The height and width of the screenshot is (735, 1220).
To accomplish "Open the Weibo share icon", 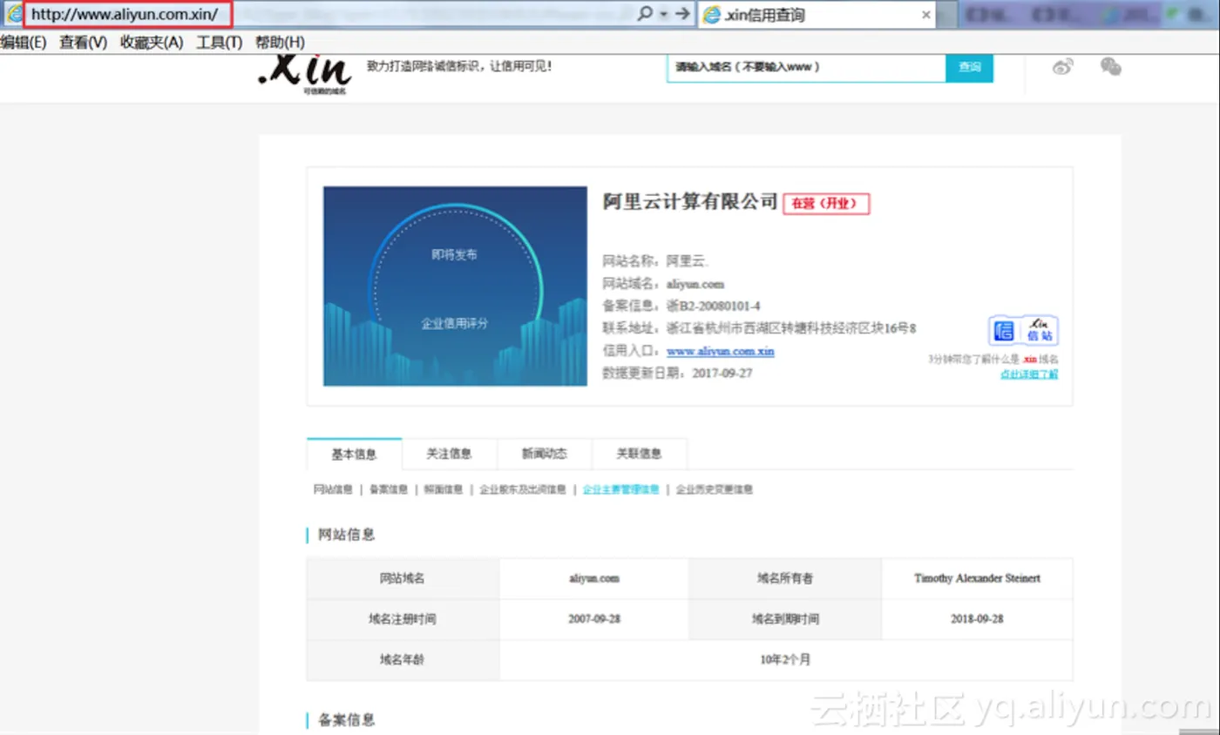I will (1062, 67).
